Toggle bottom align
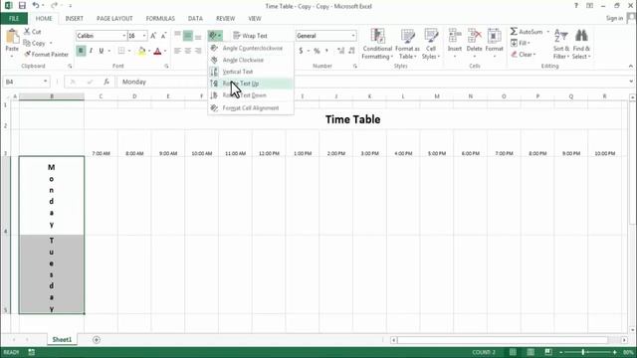The width and height of the screenshot is (637, 358). 198,36
